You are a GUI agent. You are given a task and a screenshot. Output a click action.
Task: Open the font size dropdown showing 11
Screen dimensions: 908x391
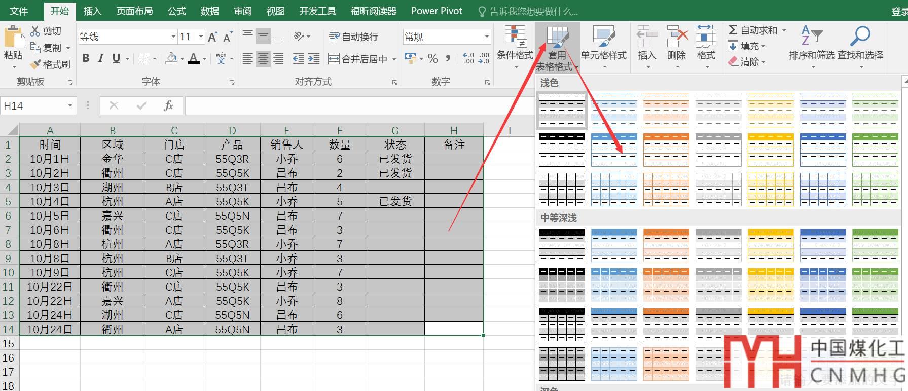point(201,37)
